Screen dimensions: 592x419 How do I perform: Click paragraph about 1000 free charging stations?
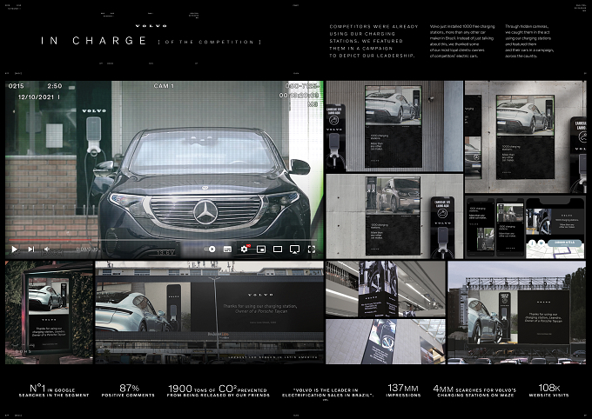pos(462,41)
